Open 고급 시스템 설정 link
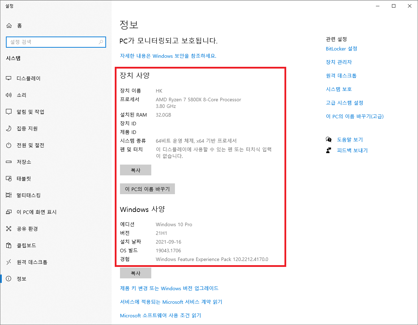The width and height of the screenshot is (418, 325). click(x=345, y=103)
